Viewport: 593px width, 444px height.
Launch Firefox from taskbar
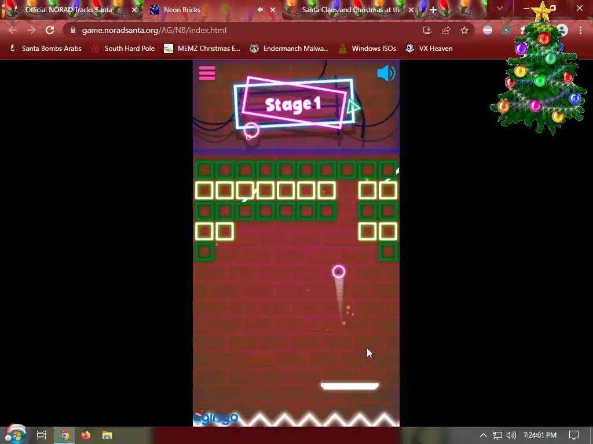tap(86, 435)
